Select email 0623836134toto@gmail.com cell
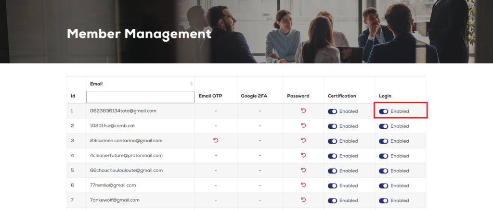Viewport: 493px width, 210px height. (140, 111)
